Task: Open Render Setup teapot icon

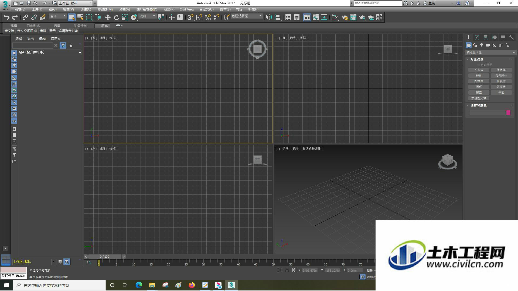Action: tap(345, 17)
